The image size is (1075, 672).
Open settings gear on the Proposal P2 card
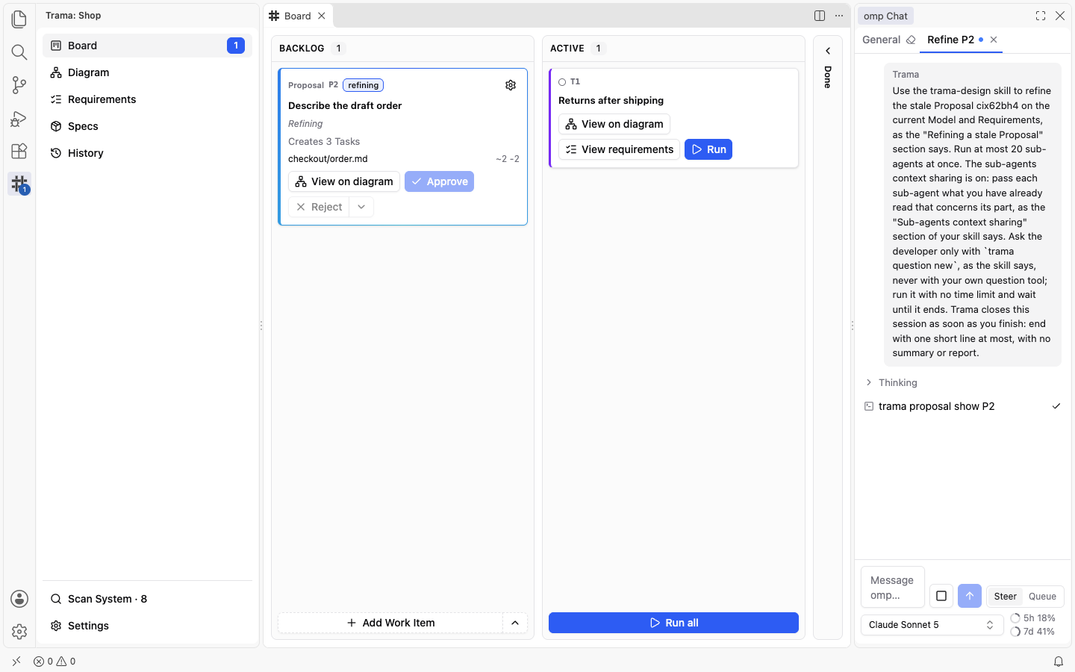(511, 85)
